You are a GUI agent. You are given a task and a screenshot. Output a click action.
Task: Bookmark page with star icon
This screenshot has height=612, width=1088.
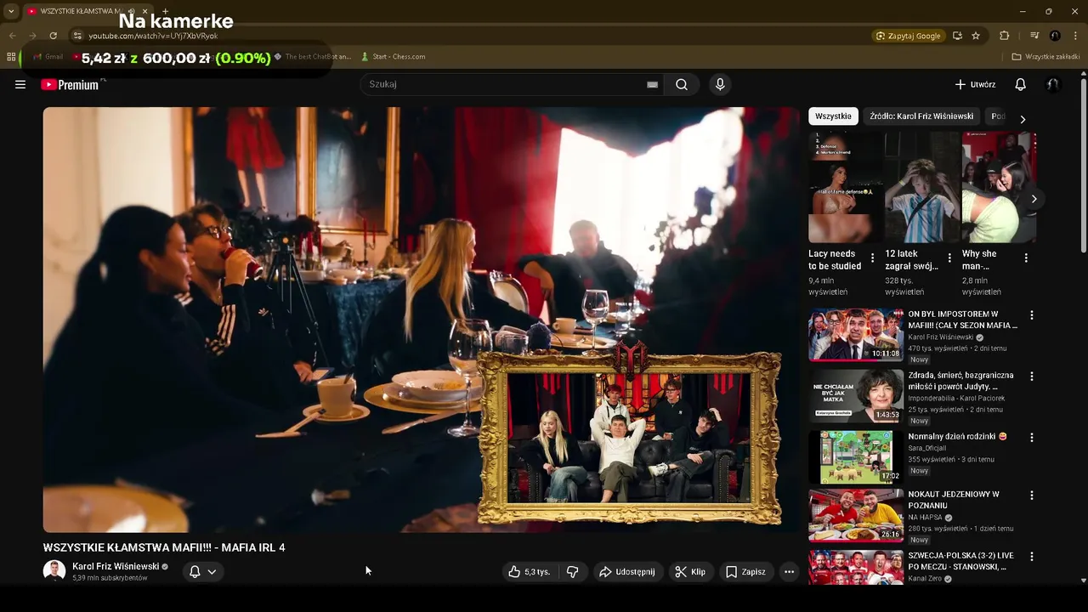[x=976, y=36]
